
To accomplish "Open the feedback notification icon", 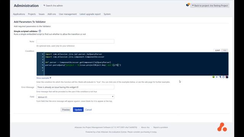I will [188, 5].
